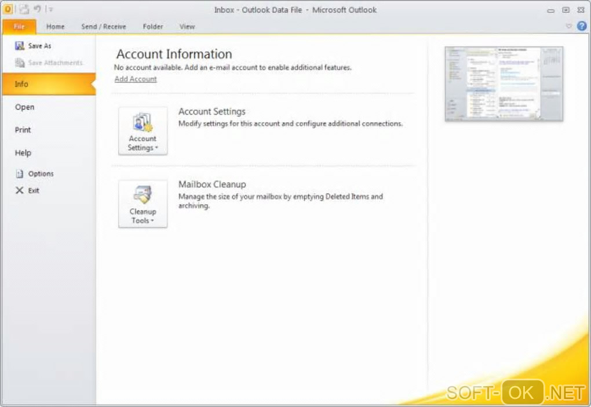Click the Account Settings heading text

coord(212,112)
